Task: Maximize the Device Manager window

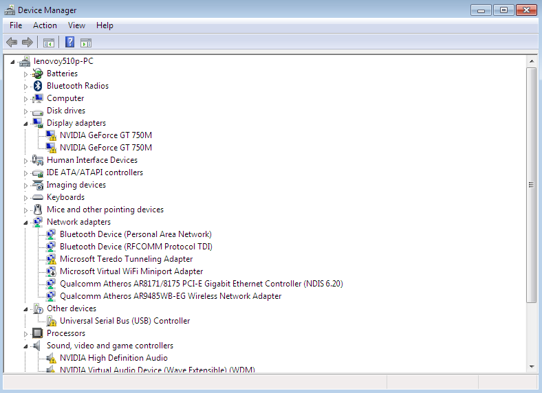Action: tap(503, 10)
